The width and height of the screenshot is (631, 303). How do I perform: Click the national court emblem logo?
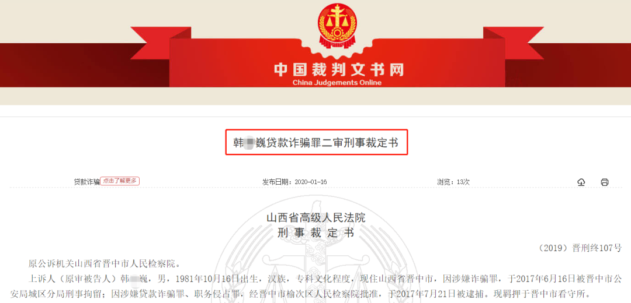[x=337, y=25]
